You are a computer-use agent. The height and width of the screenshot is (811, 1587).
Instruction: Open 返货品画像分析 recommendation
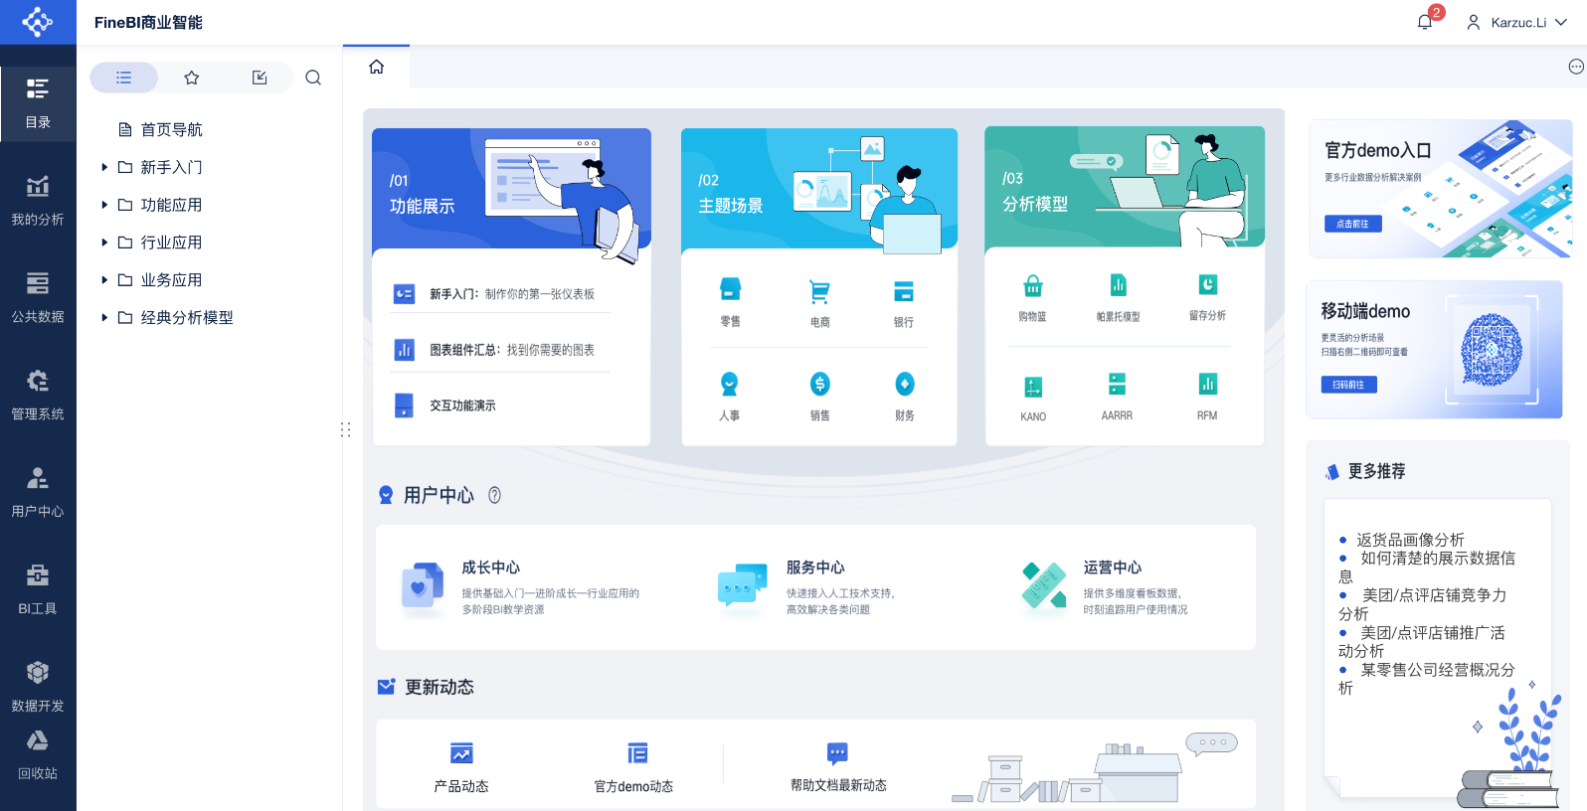(x=1410, y=540)
